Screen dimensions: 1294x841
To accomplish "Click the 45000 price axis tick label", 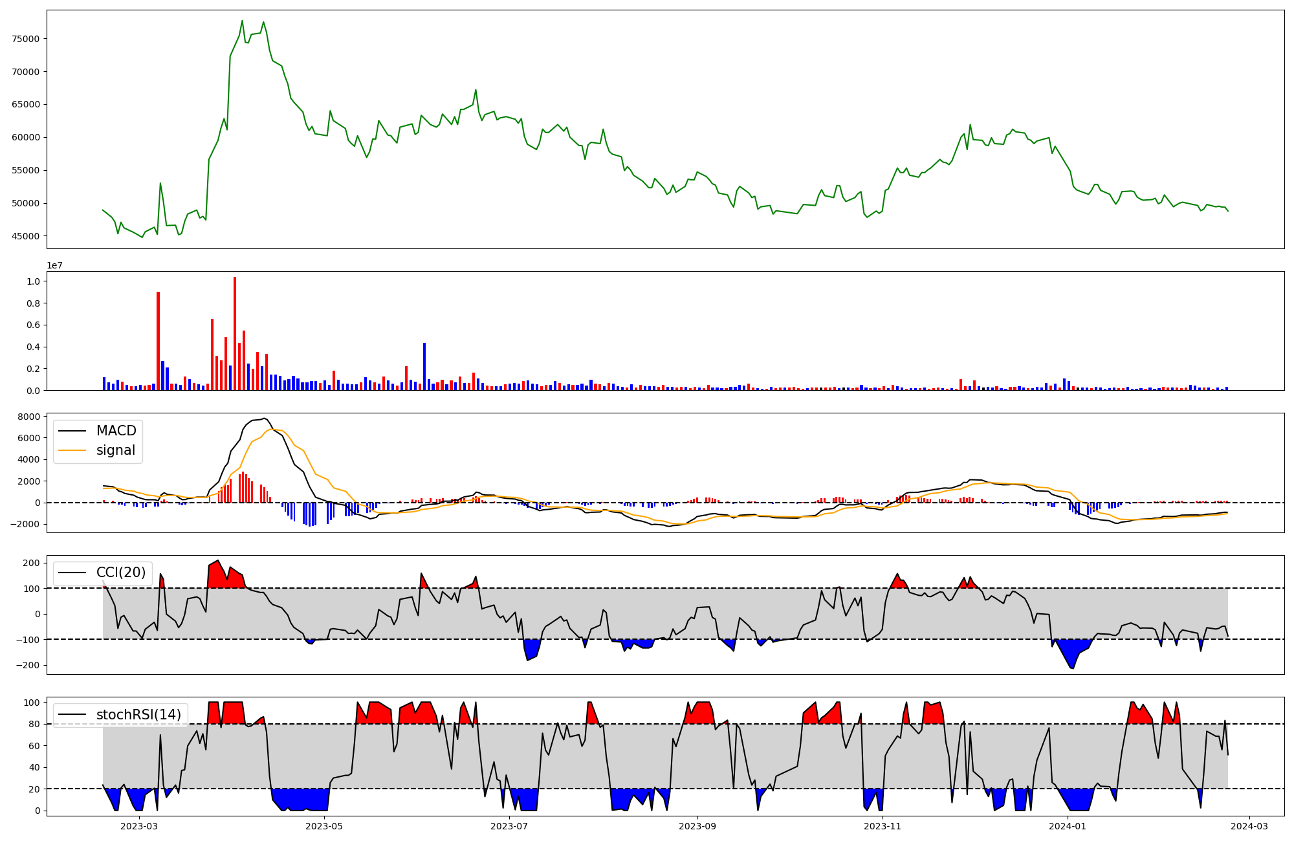I will [x=26, y=236].
